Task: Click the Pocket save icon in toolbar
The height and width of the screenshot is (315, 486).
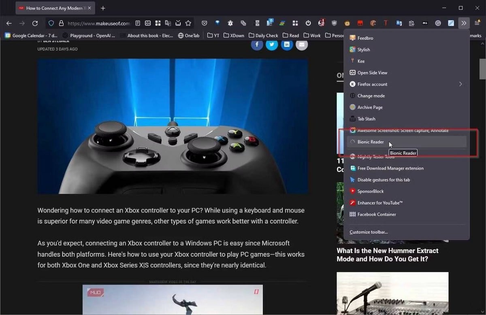Action: pos(205,23)
